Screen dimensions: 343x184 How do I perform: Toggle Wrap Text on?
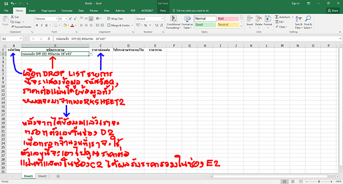click(115, 19)
